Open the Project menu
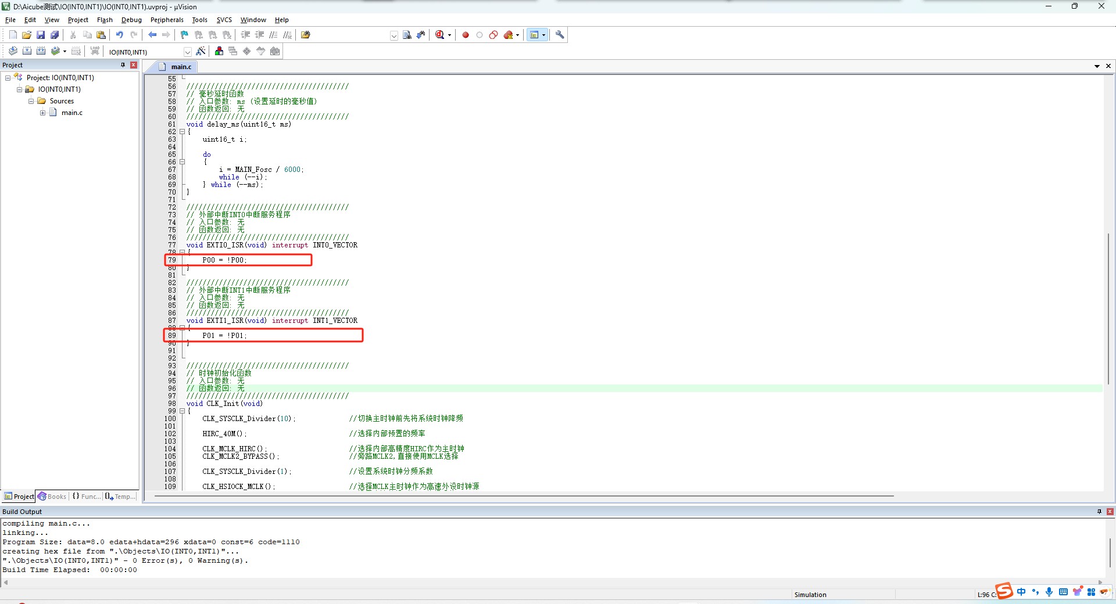 tap(78, 20)
